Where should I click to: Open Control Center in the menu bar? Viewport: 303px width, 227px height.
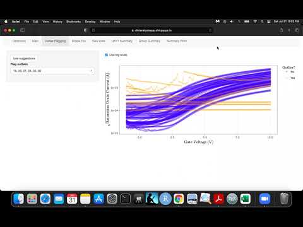(x=269, y=21)
